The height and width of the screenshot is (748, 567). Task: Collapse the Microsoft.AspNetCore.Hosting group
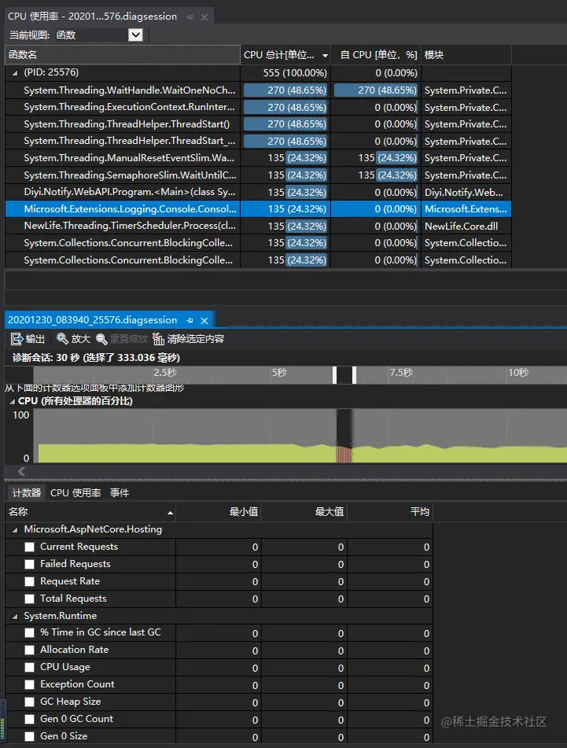(x=15, y=529)
